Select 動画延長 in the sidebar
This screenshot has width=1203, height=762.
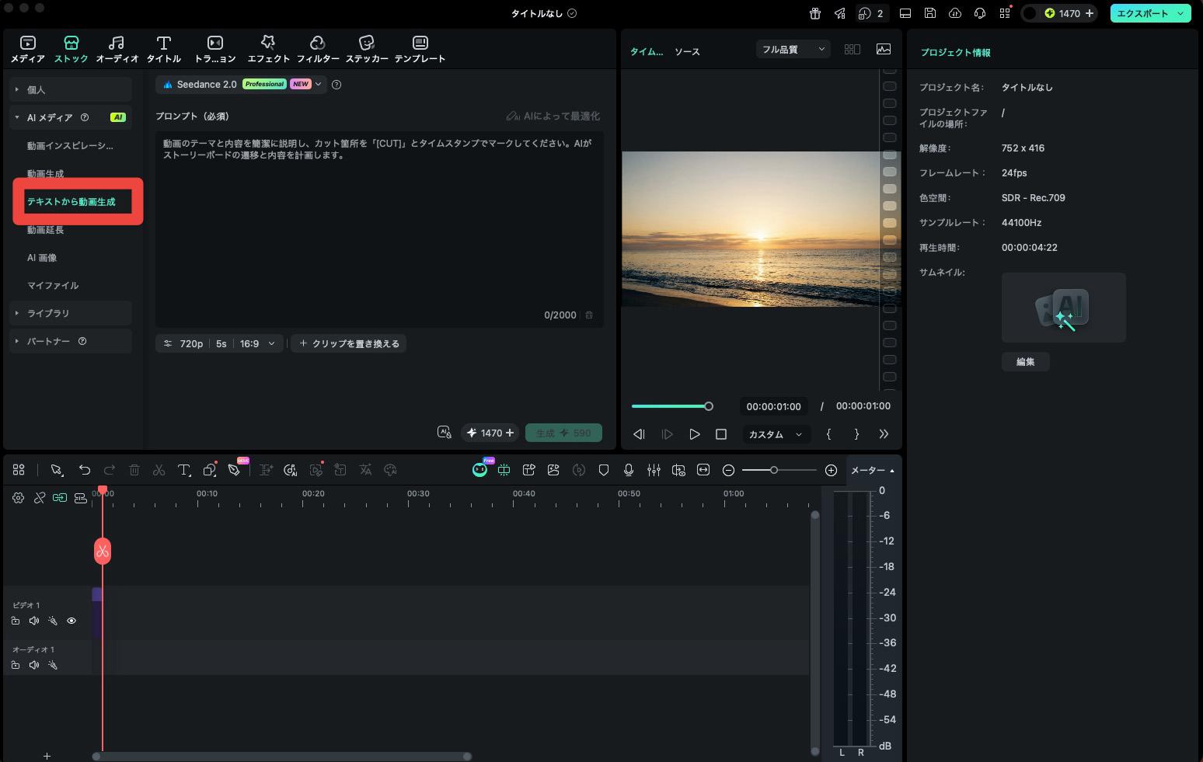tap(46, 229)
